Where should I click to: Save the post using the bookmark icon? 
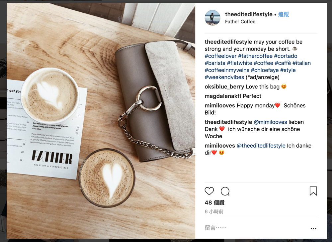313,191
